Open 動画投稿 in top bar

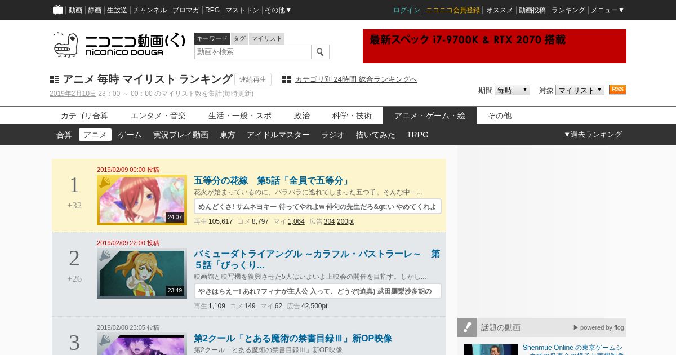tap(532, 10)
